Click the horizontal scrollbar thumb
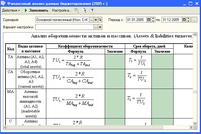The image size is (201, 134). coord(85,127)
